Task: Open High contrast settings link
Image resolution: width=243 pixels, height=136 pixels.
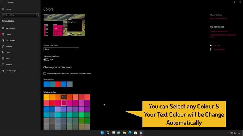Action: click(x=218, y=19)
